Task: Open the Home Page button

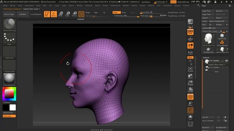Action: [x=9, y=14]
